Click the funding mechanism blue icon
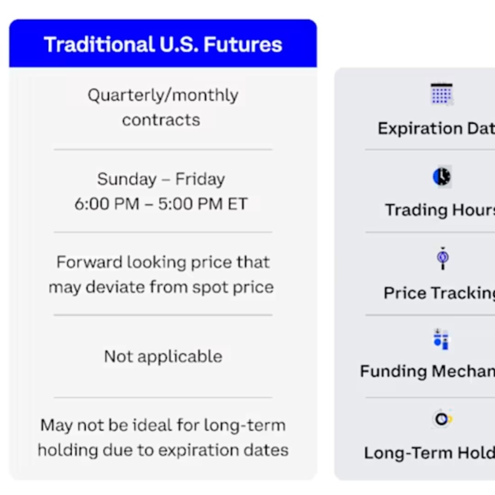The height and width of the screenshot is (495, 495). click(x=441, y=340)
